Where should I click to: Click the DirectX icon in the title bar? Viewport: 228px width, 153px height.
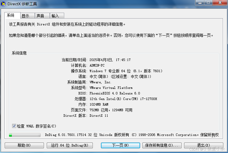click(x=3, y=4)
